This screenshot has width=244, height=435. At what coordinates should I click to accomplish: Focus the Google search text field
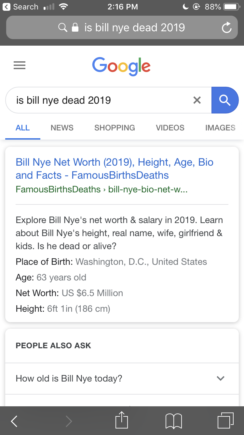[98, 100]
